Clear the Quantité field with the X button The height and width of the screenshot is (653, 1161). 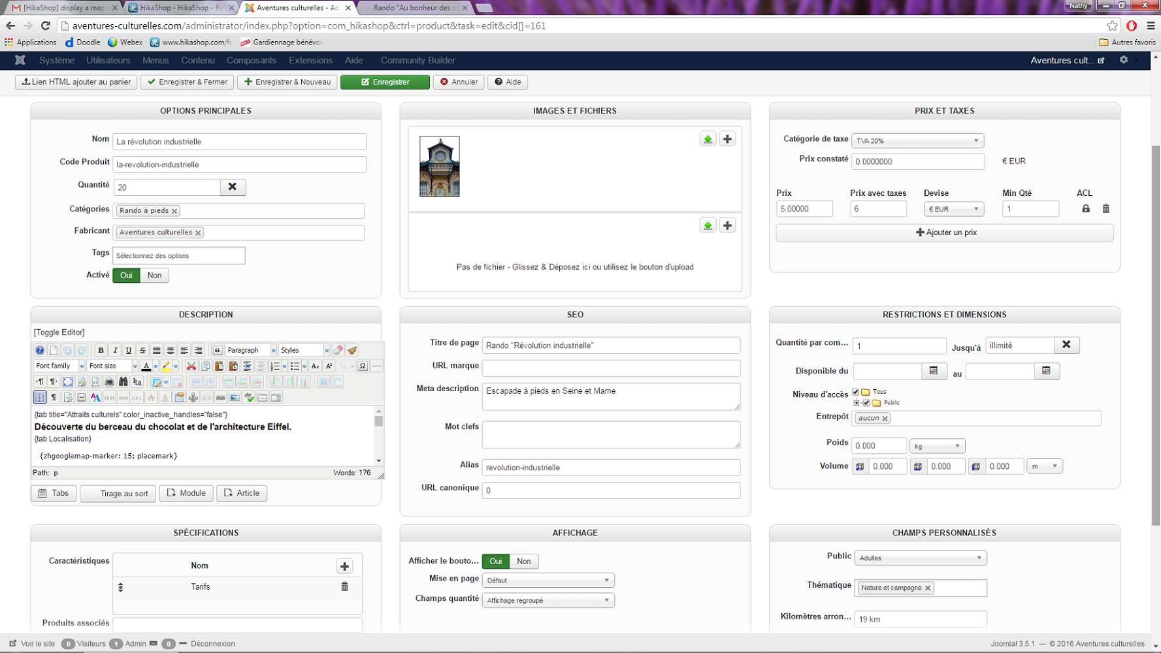pyautogui.click(x=233, y=187)
